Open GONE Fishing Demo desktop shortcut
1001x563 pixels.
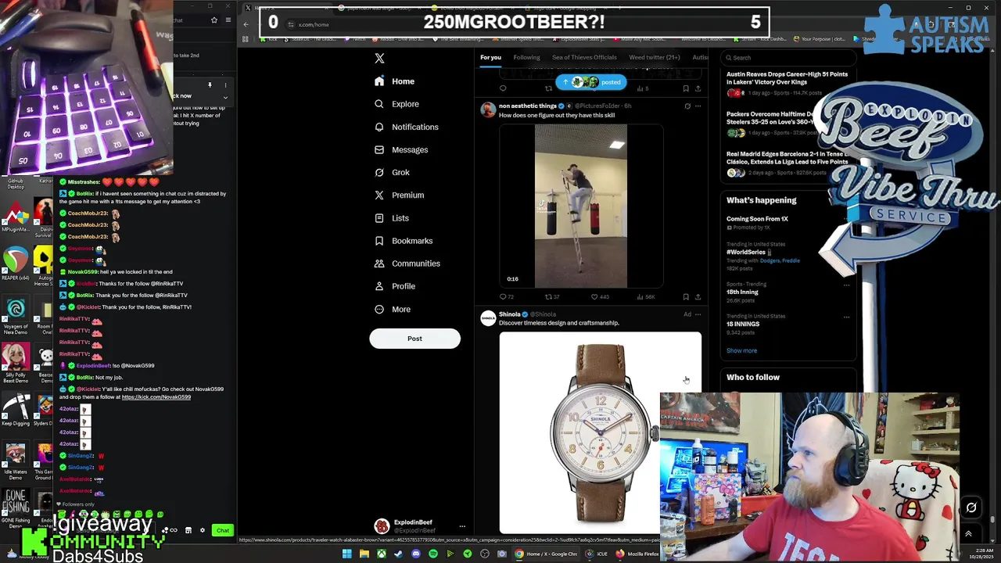(15, 507)
